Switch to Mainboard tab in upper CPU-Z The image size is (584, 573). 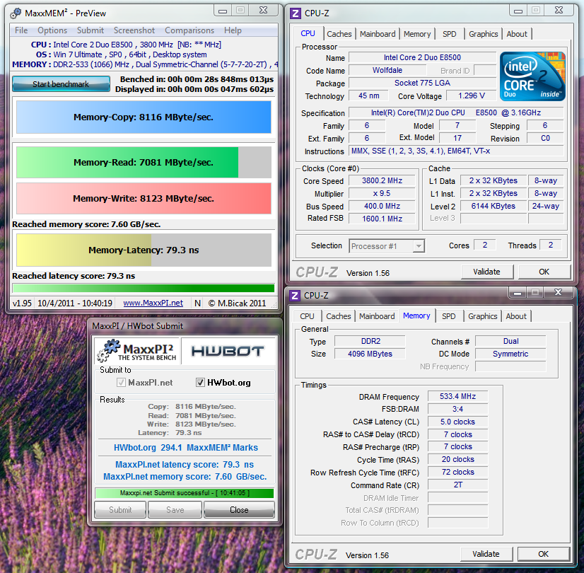(x=378, y=34)
